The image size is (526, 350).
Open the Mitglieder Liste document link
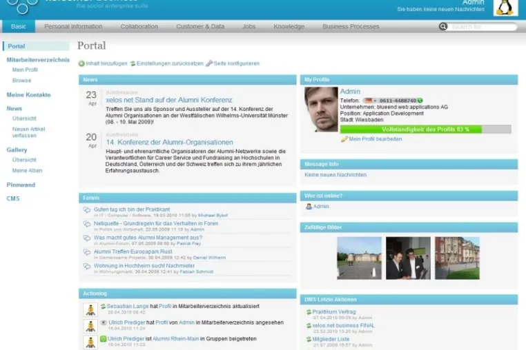tap(331, 339)
